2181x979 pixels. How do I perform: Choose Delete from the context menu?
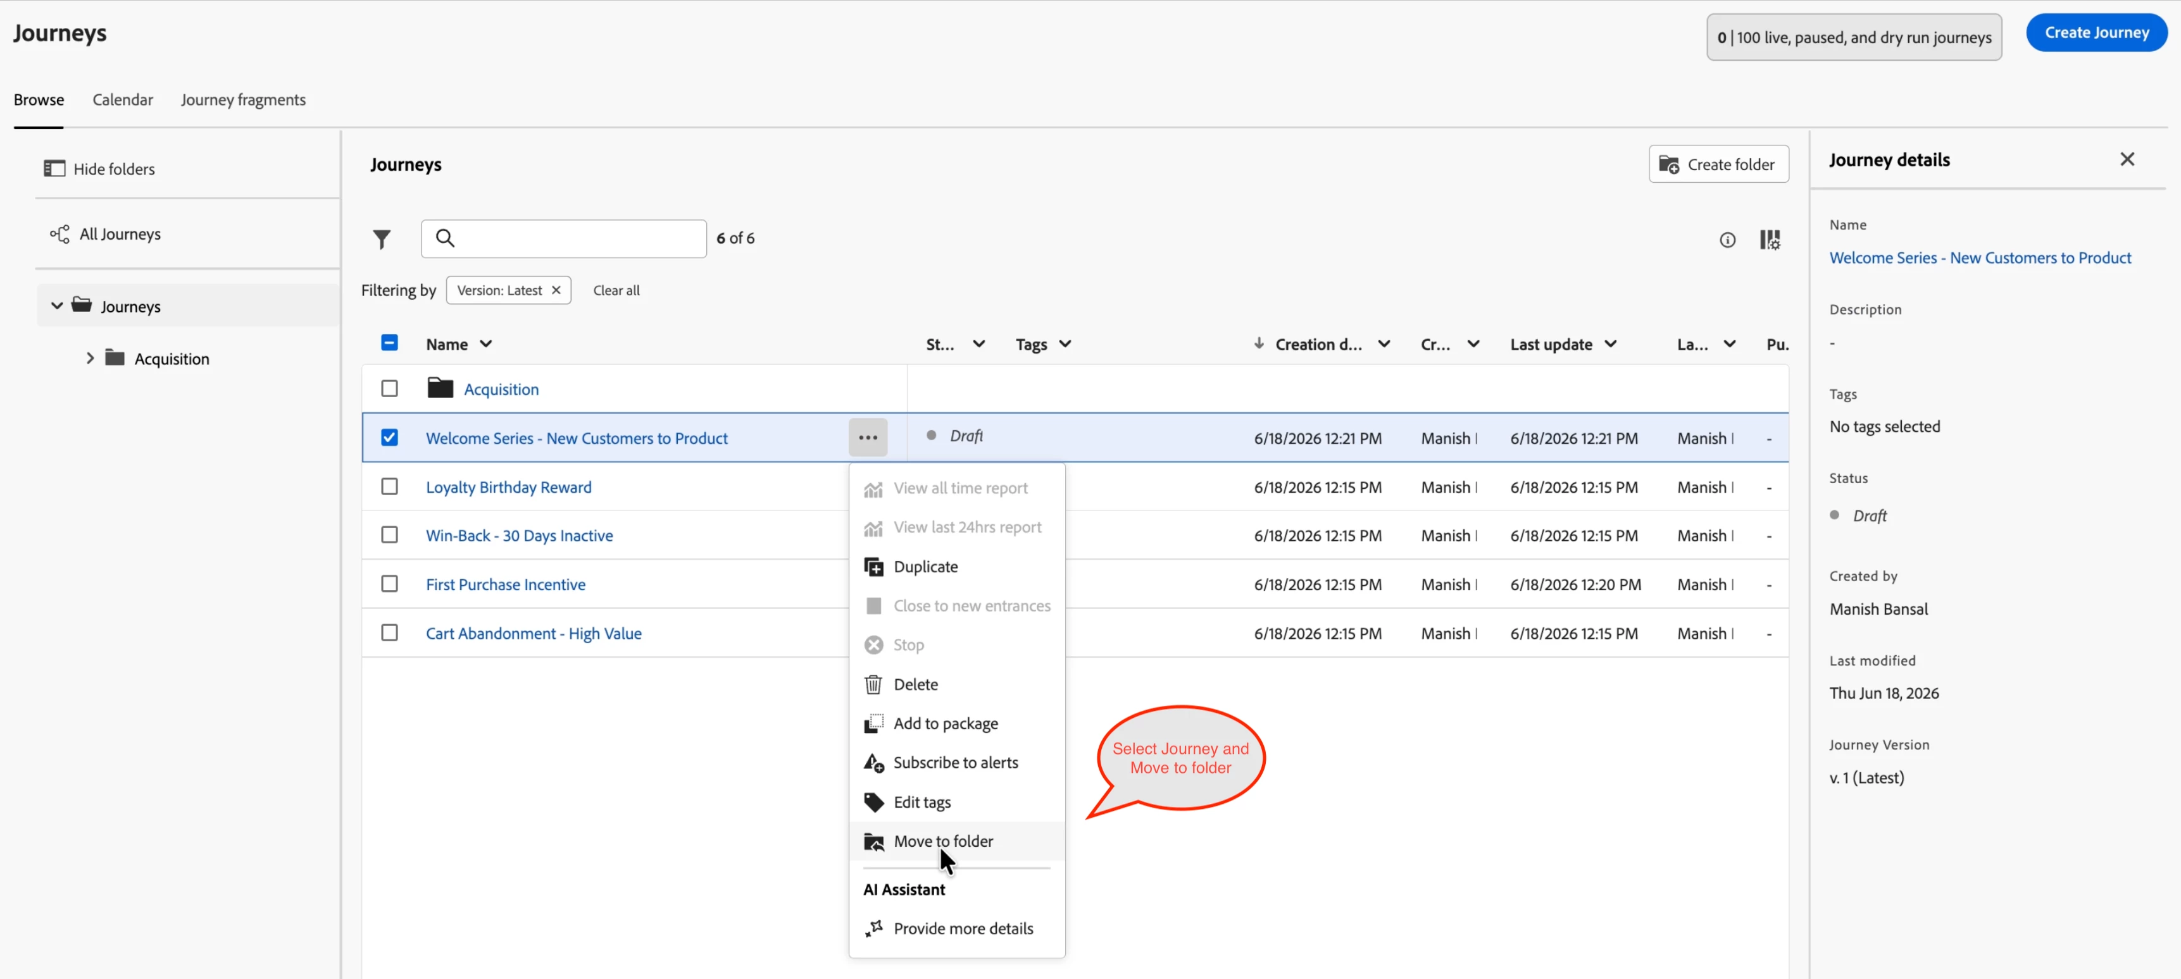pyautogui.click(x=957, y=684)
